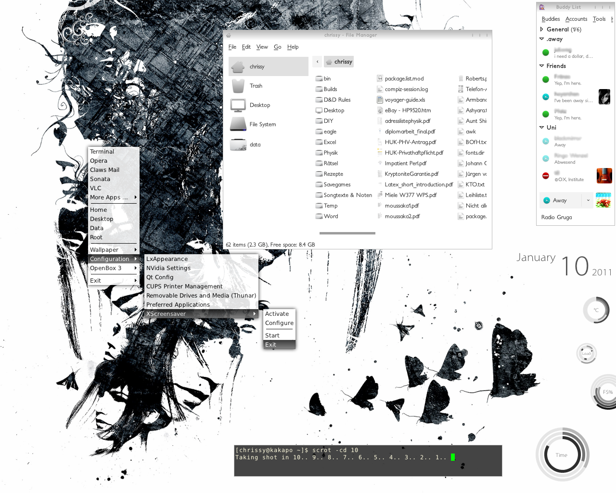This screenshot has height=493, width=616.
Task: Click the buddy icon beside Away status
Action: coord(603,200)
